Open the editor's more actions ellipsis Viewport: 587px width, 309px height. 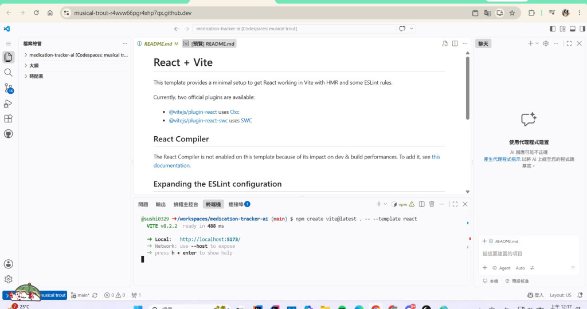point(465,43)
